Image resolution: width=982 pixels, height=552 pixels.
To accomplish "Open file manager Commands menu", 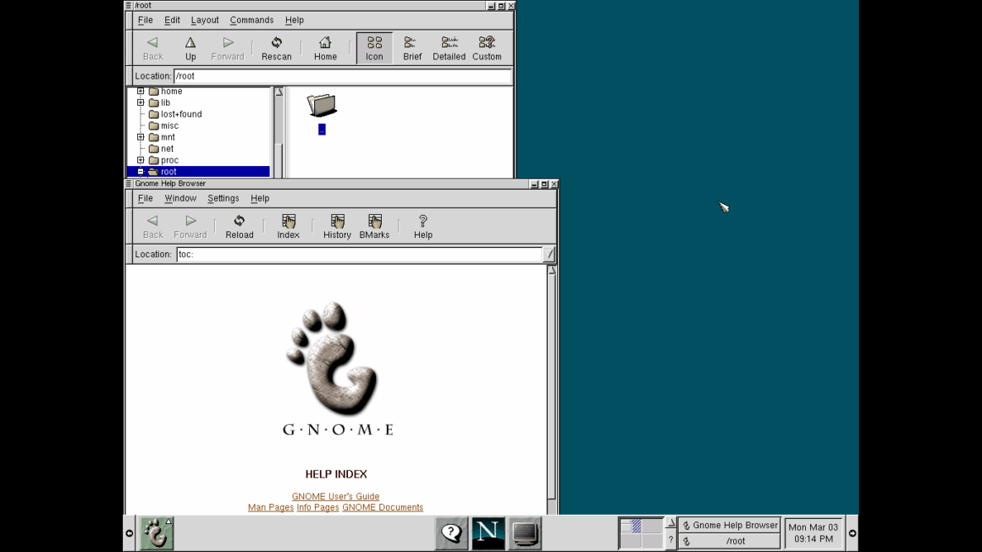I will pyautogui.click(x=251, y=20).
